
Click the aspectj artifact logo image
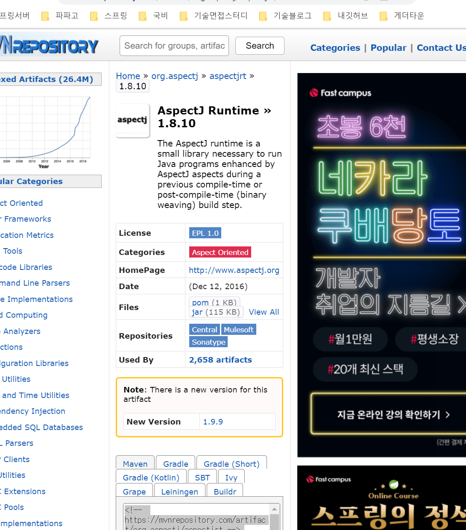(133, 120)
